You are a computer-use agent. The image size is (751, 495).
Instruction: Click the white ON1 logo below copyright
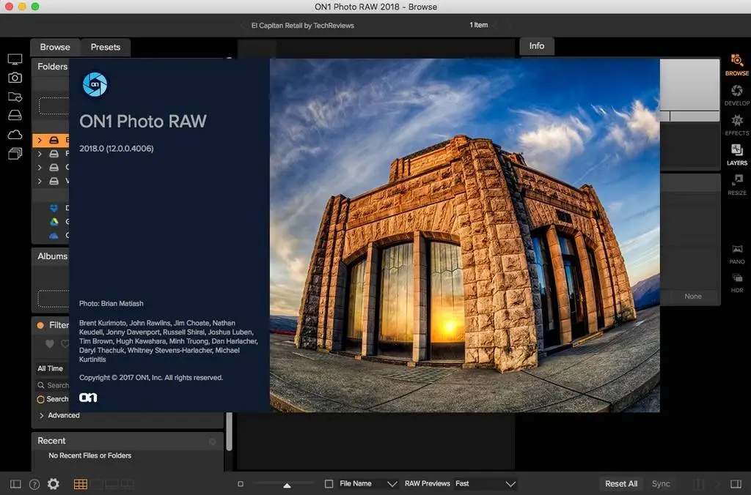88,398
